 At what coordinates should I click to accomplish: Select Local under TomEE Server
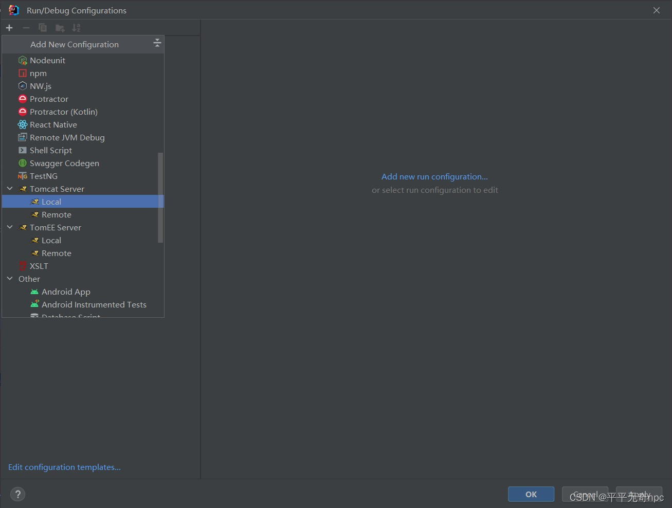pos(83,240)
